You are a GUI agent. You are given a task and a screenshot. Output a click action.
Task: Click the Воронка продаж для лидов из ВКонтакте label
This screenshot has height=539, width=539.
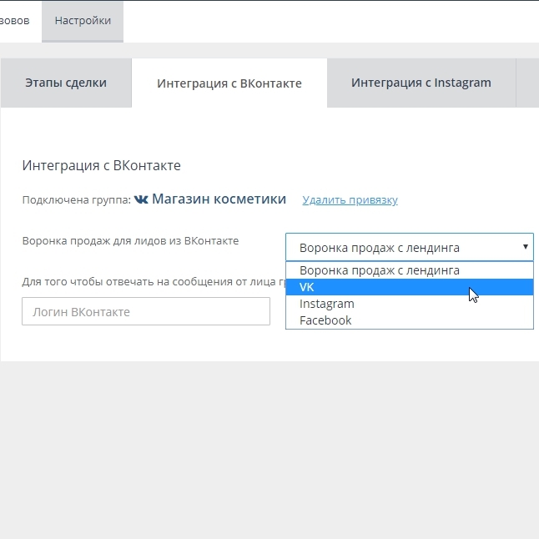(x=130, y=240)
